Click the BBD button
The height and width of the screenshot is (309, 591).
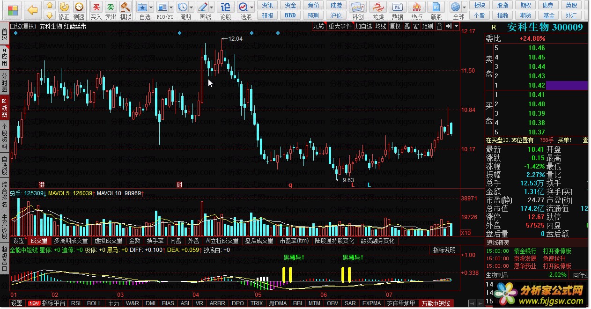(290, 15)
